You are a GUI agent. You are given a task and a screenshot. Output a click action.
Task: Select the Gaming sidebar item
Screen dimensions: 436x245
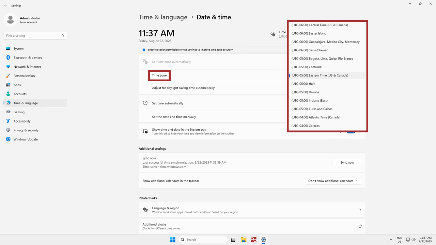point(19,112)
